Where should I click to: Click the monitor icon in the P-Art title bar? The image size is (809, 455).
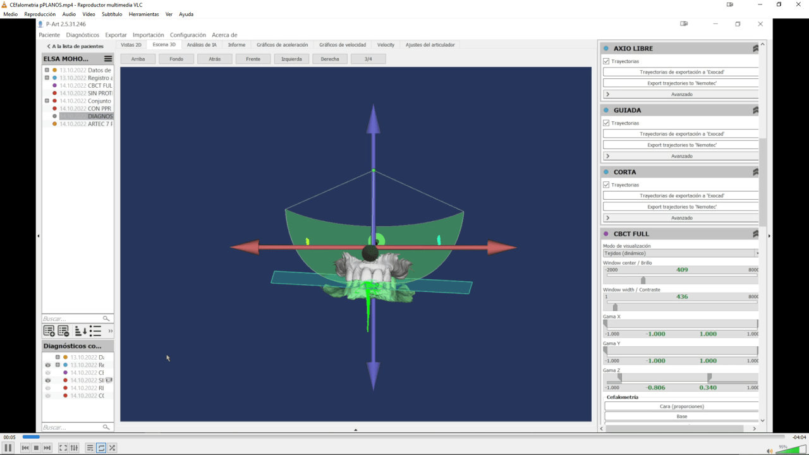[684, 24]
